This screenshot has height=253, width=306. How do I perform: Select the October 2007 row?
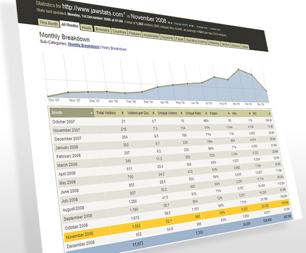click(162, 121)
